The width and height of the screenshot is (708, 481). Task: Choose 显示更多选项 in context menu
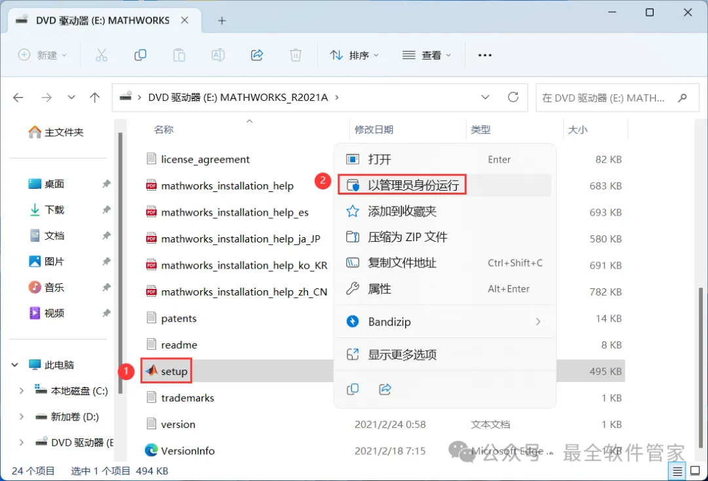pyautogui.click(x=444, y=355)
